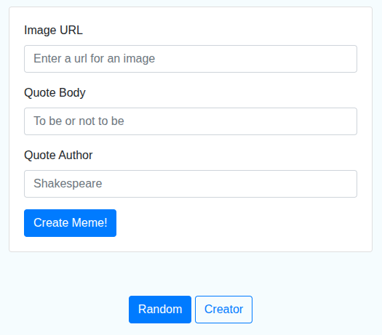Click the "Quote Author" label text

[58, 155]
